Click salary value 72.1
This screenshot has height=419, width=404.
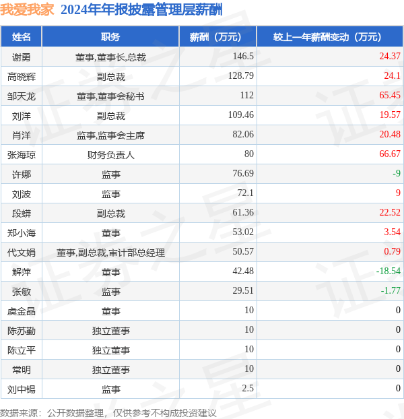[x=246, y=193]
